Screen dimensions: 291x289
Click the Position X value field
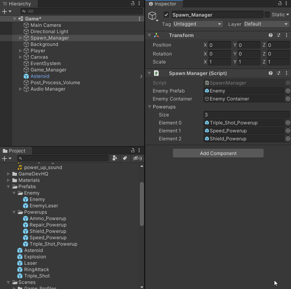220,45
